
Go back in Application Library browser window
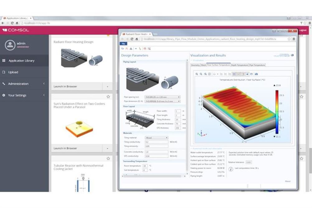click(x=3, y=23)
